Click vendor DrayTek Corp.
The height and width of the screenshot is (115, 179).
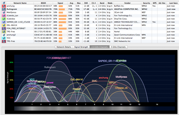tap(121, 19)
